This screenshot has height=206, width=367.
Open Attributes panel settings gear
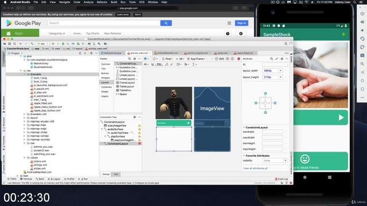click(282, 59)
